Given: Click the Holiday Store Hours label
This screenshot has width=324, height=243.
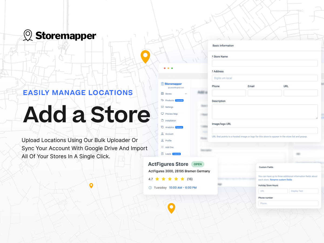Looking at the screenshot, I should 268,185.
